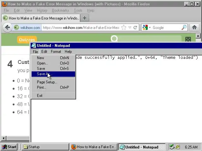The height and width of the screenshot is (151, 202).
Task: Click the Quizzes button on wikiHow
Action: pyautogui.click(x=27, y=40)
